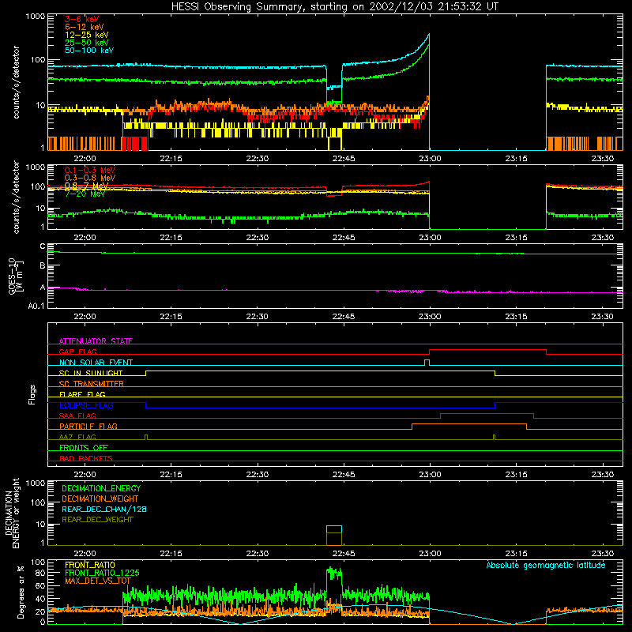Select the cyan 50-100 keV legend label

(89, 51)
